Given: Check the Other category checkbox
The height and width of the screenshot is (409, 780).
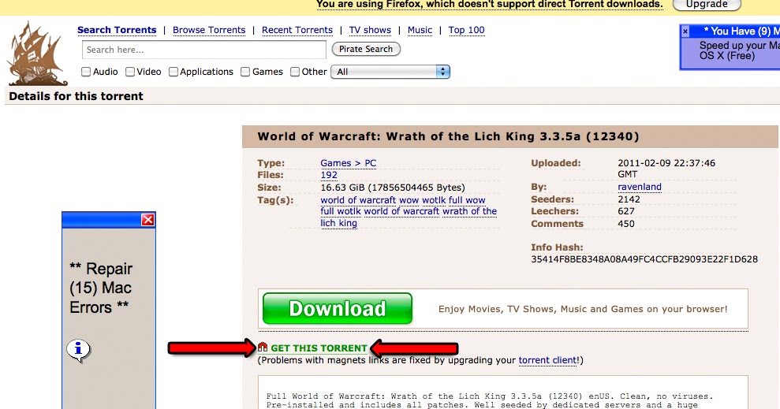Looking at the screenshot, I should click(x=295, y=72).
